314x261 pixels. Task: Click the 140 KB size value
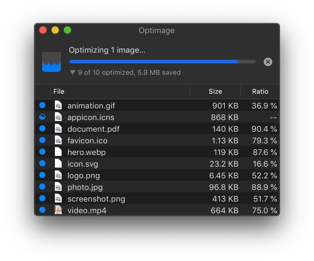coord(225,129)
